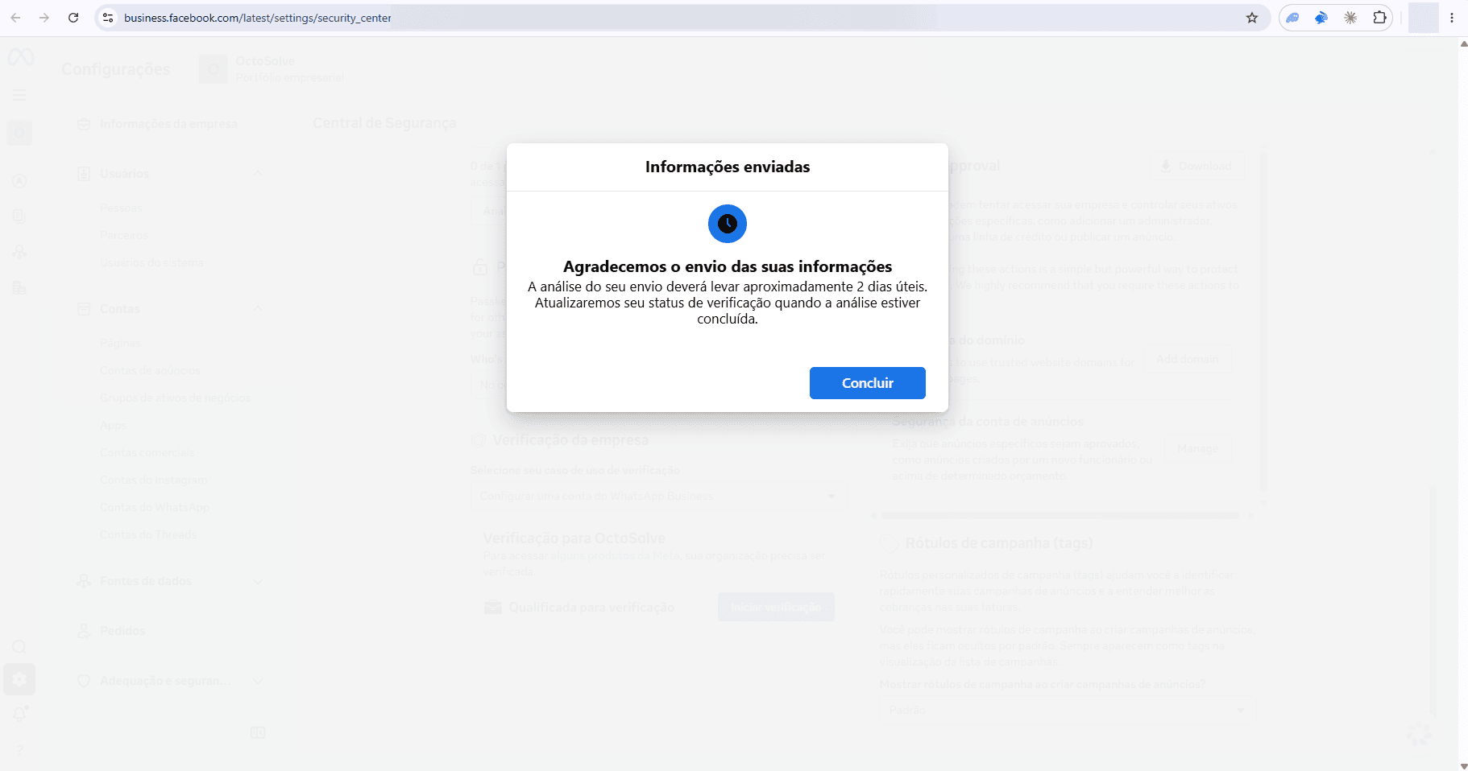Collapse the Usuários section chevron
Image resolution: width=1468 pixels, height=771 pixels.
258,174
